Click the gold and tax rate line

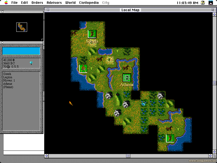click(x=11, y=67)
